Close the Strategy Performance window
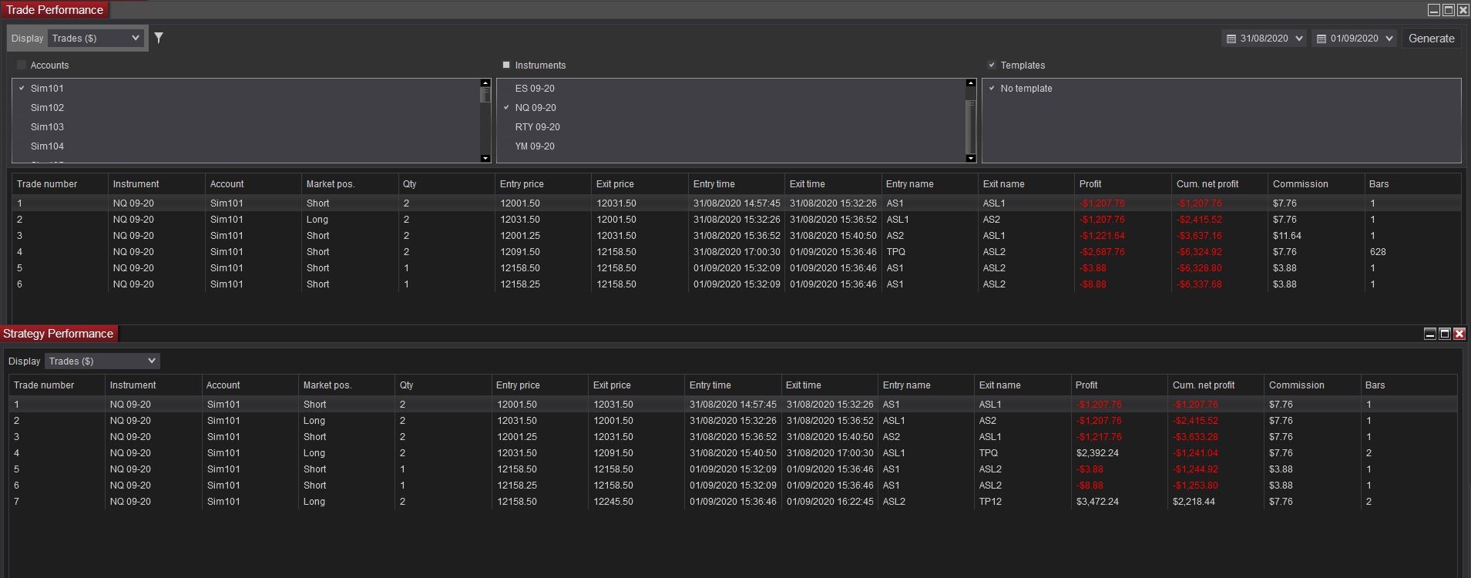Viewport: 1471px width, 578px height. (1459, 334)
